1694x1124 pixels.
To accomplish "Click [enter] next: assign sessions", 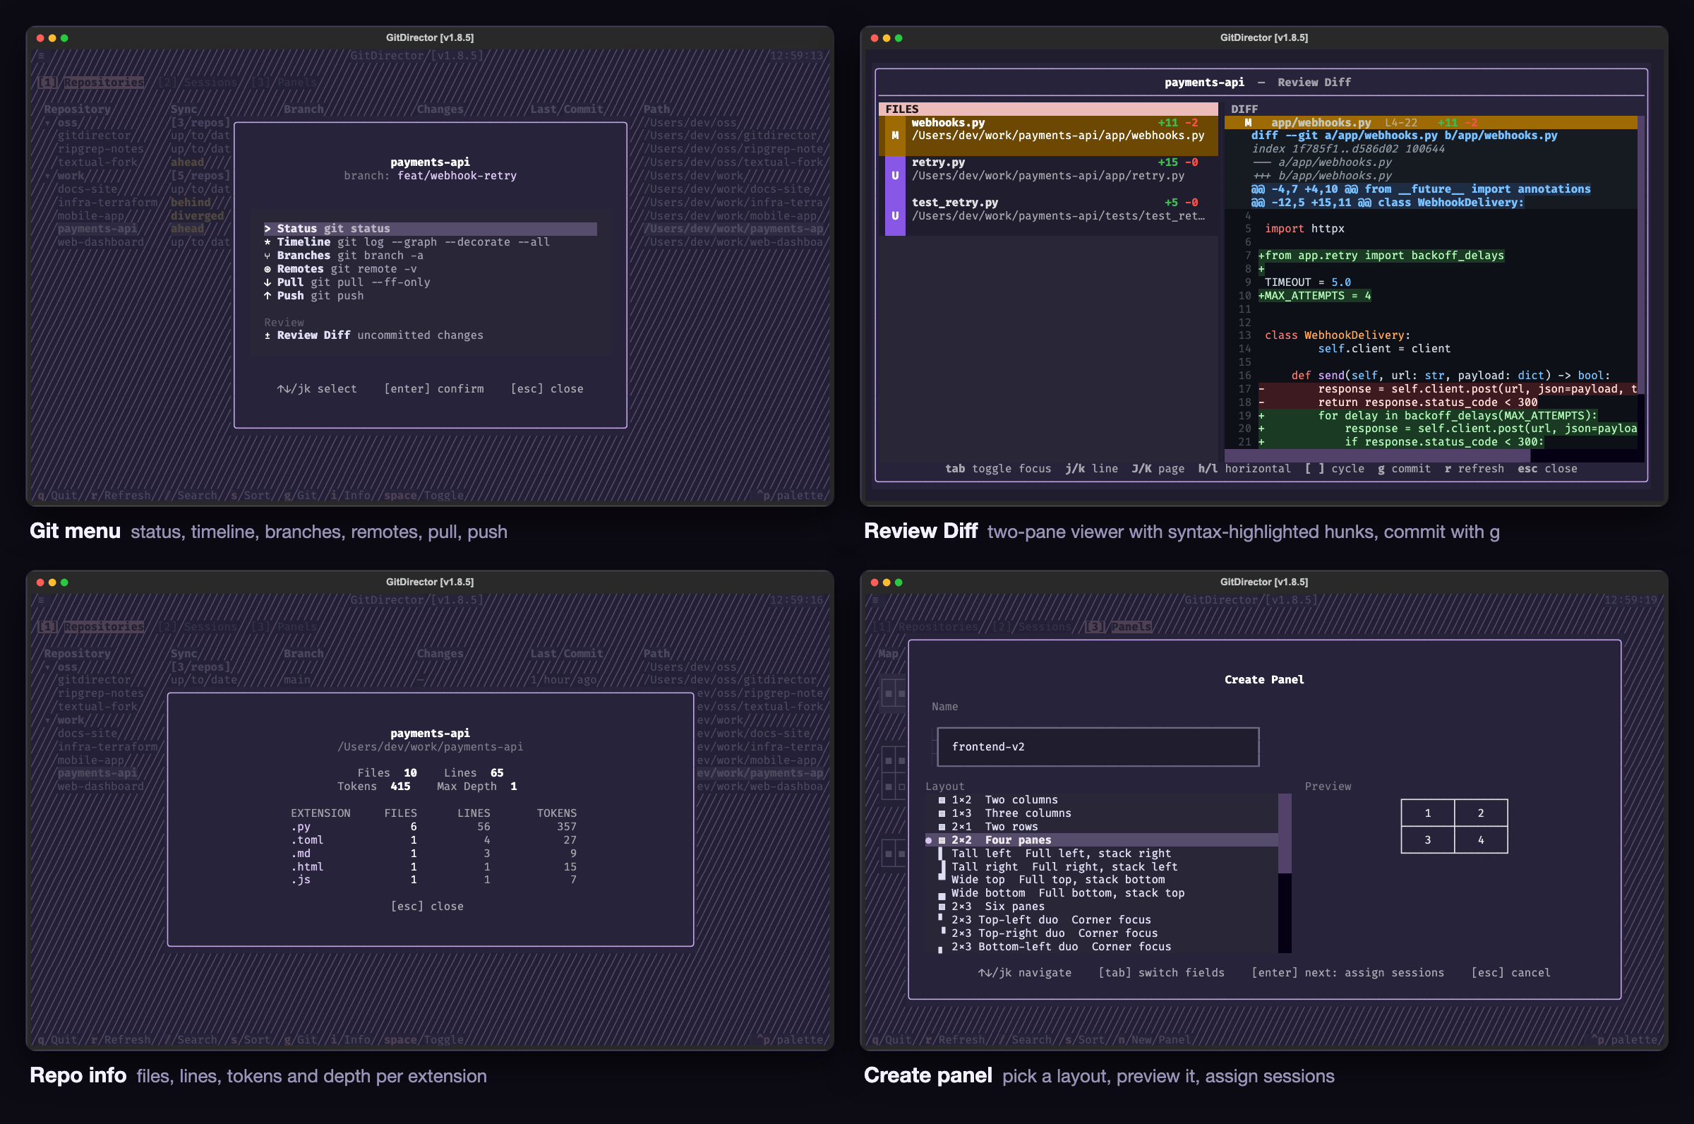I will [x=1347, y=973].
